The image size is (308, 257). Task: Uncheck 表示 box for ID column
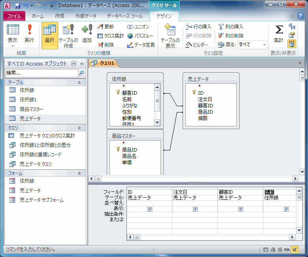[x=150, y=209]
